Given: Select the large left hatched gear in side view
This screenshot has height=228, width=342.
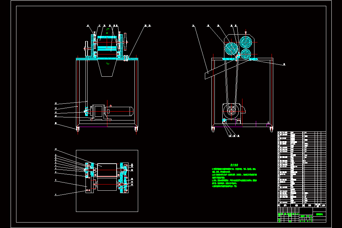Looking at the screenshot, I should click(231, 49).
